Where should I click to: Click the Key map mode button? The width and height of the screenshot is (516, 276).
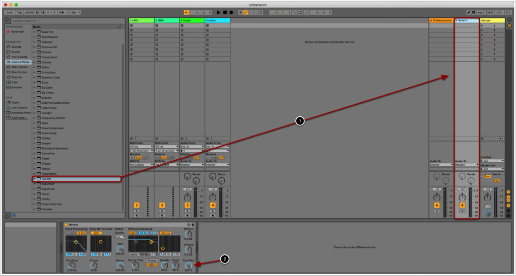[480, 12]
